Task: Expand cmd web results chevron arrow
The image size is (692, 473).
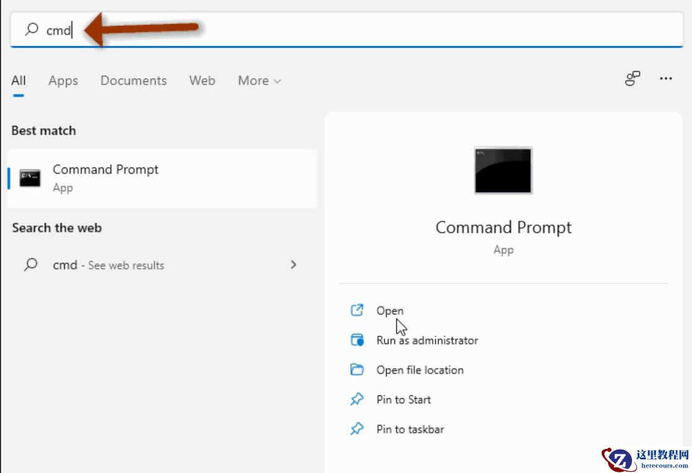Action: (293, 264)
